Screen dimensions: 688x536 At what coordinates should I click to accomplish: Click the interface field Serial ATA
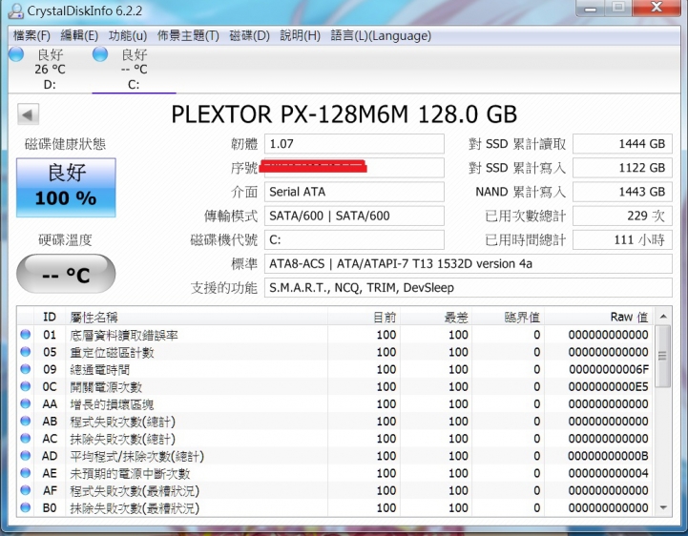[x=354, y=192]
